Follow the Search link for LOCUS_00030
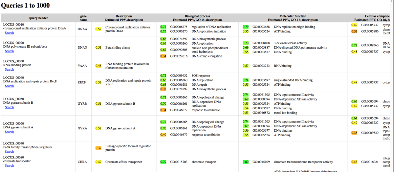Image resolution: width=394 pixels, height=172 pixels. [x=9, y=69]
